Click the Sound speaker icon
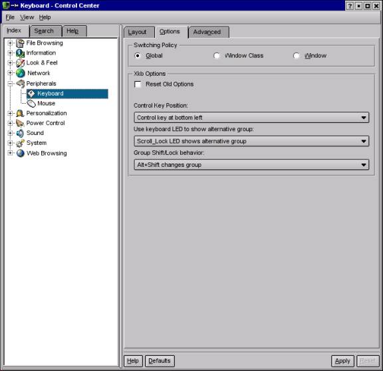 pyautogui.click(x=20, y=133)
